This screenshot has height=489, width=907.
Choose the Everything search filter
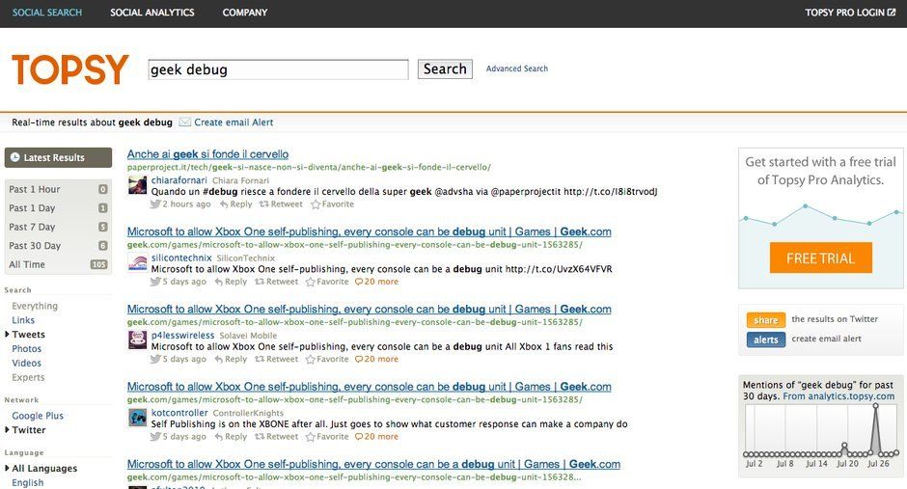click(x=35, y=306)
